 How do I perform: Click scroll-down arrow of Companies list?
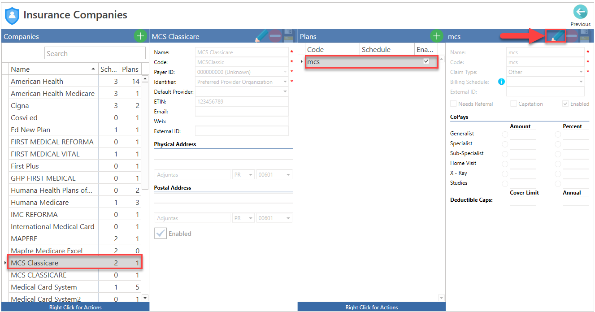click(x=145, y=298)
